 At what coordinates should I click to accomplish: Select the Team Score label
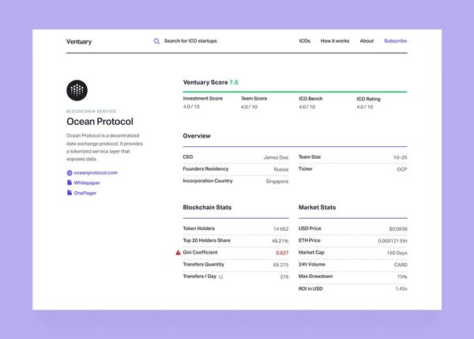click(x=254, y=98)
